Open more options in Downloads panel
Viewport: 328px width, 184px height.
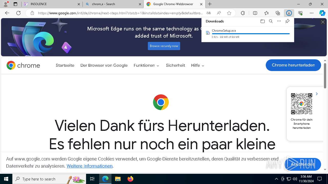(279, 21)
